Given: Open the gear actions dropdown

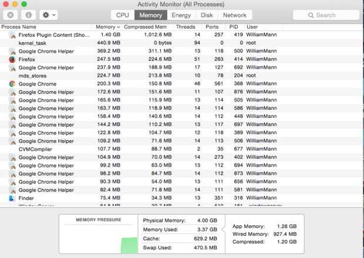Looking at the screenshot, I should (x=49, y=15).
